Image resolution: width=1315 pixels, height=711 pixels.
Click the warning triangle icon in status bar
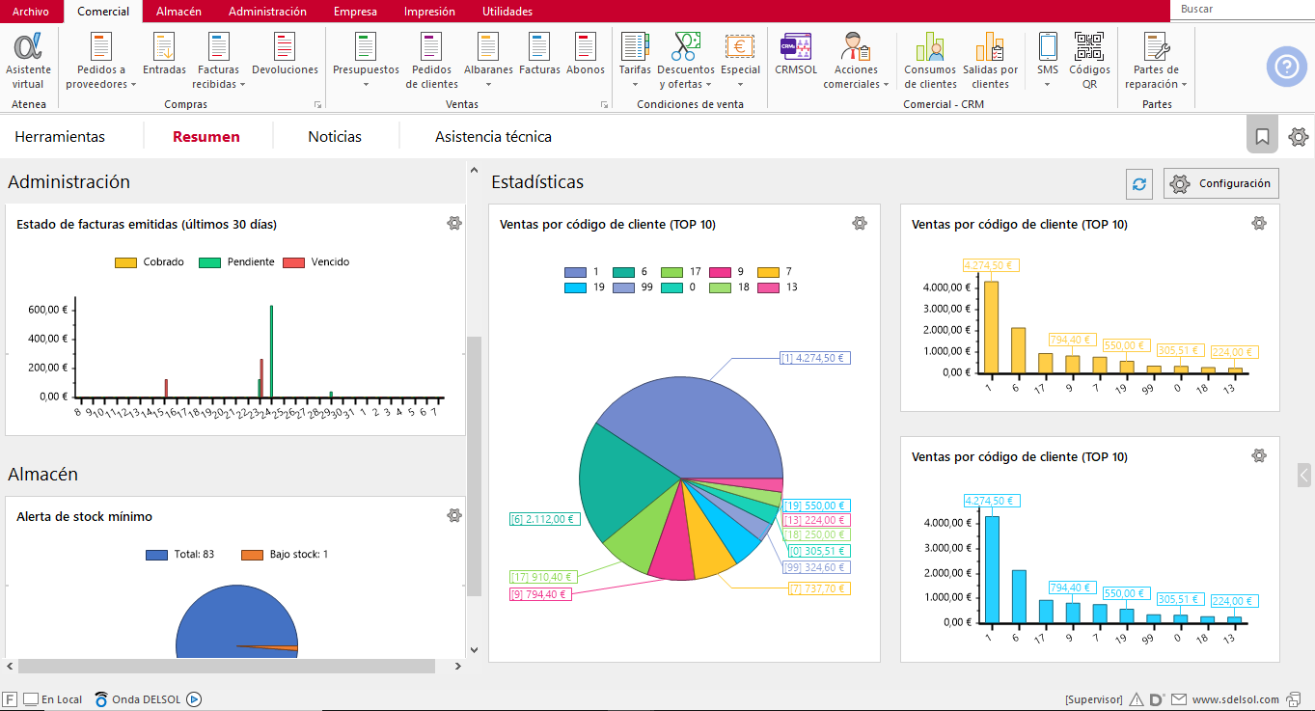[x=1137, y=699]
